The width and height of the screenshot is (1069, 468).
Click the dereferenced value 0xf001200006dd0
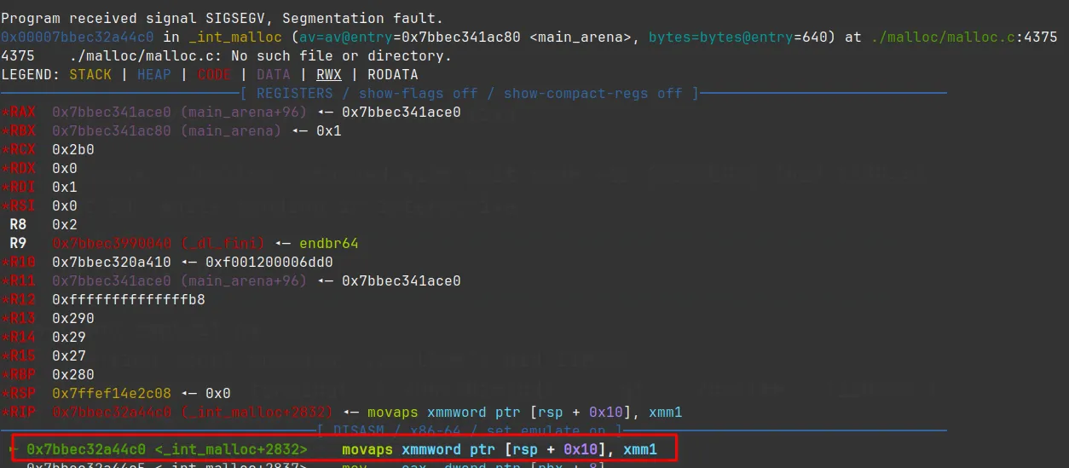click(x=269, y=262)
